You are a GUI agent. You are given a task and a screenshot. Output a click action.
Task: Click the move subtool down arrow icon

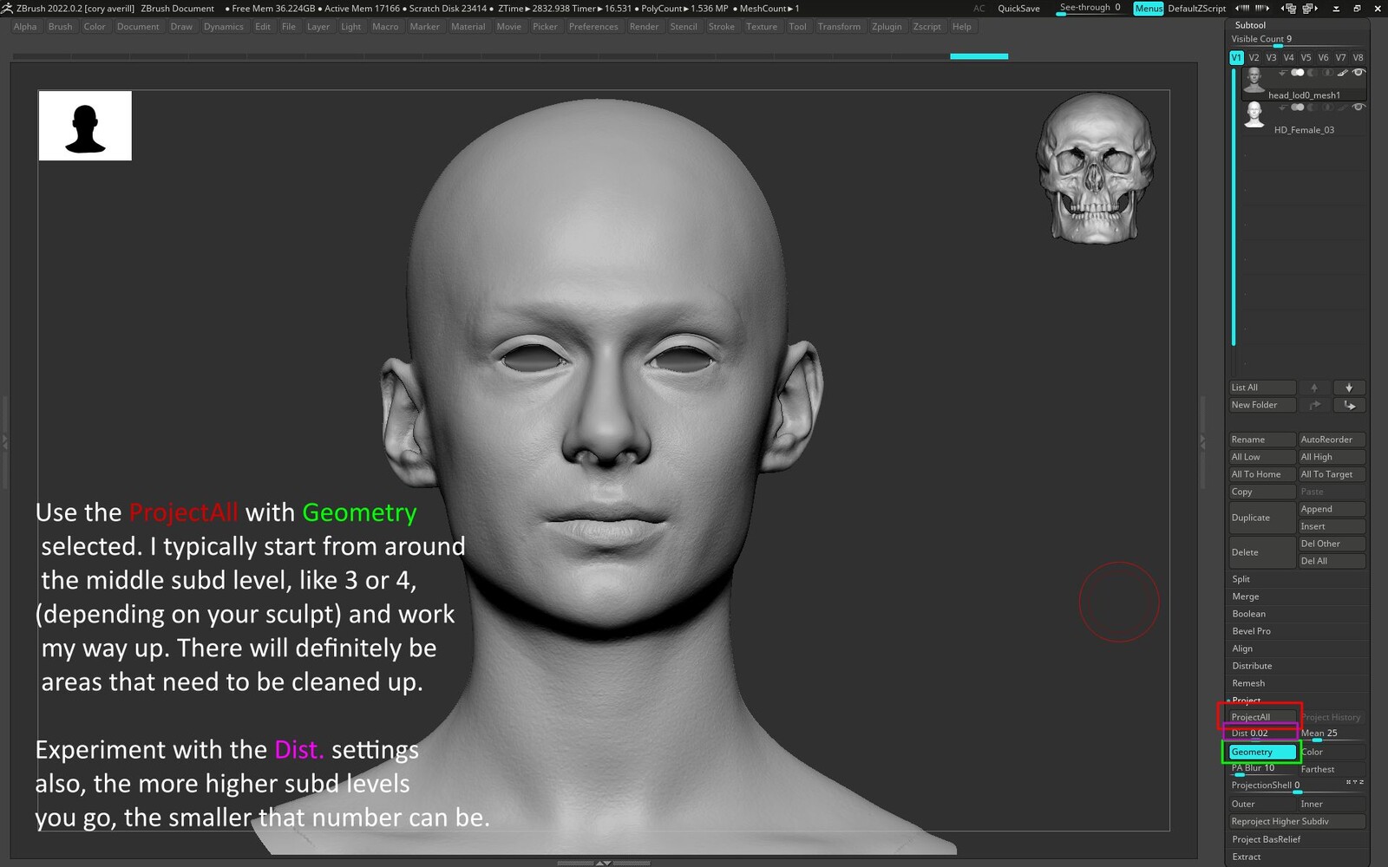tap(1348, 388)
